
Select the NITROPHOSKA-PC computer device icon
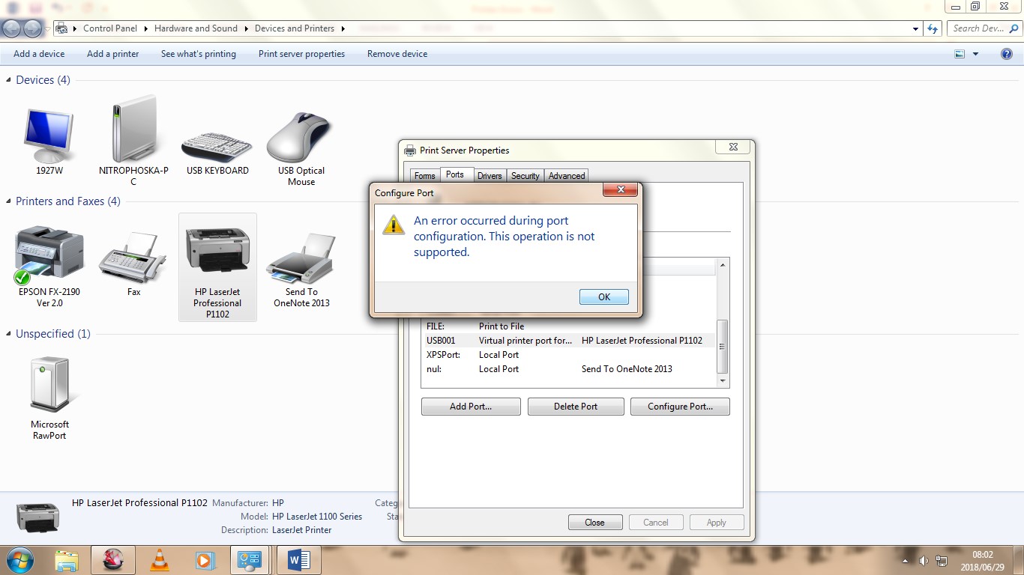click(x=133, y=130)
